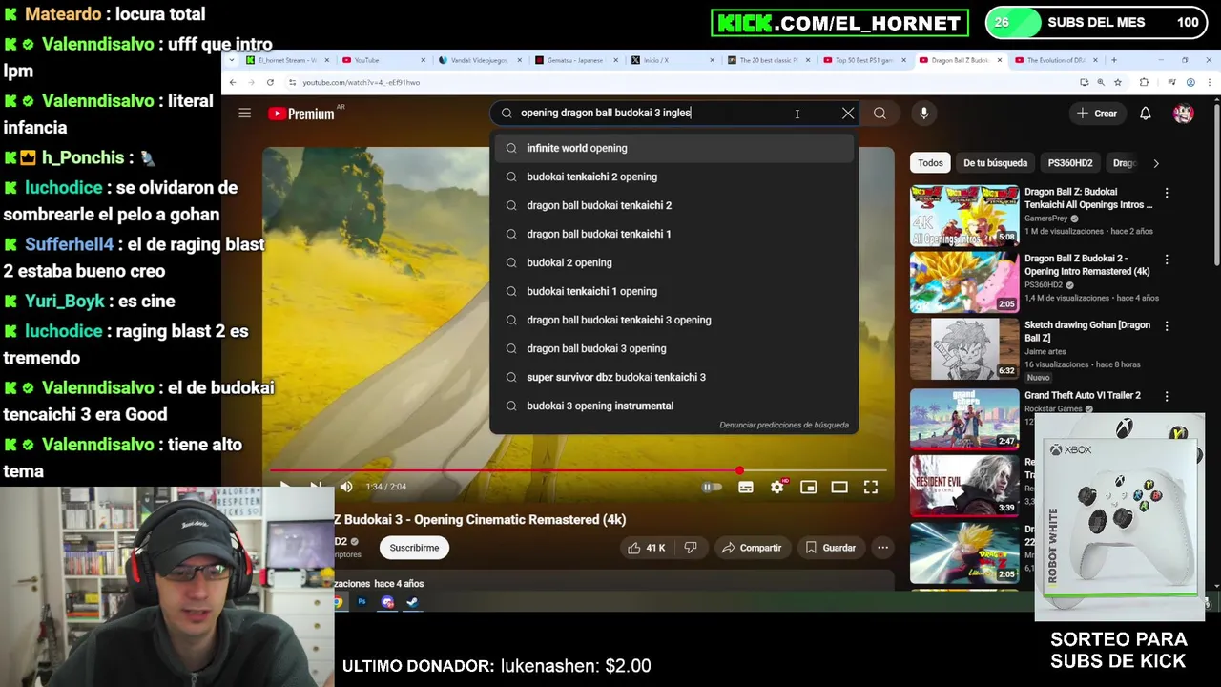Show more filter chips with right arrow
This screenshot has width=1221, height=687.
point(1156,163)
